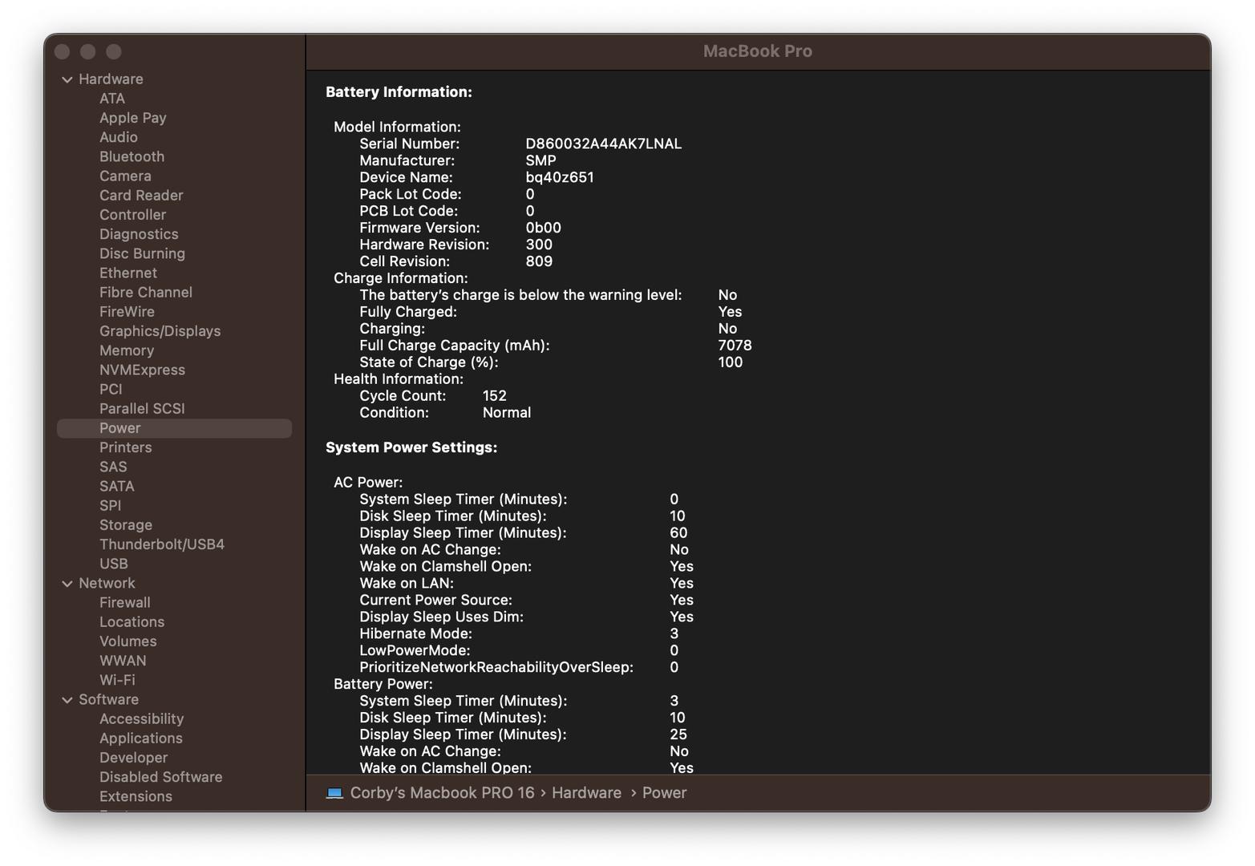Image resolution: width=1255 pixels, height=866 pixels.
Task: Open Fibre Channel entry
Action: (146, 293)
